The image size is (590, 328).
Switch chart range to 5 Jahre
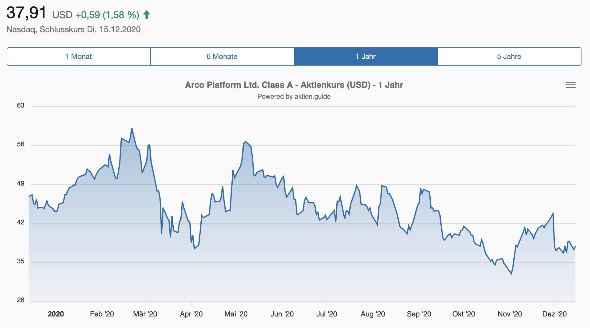509,56
